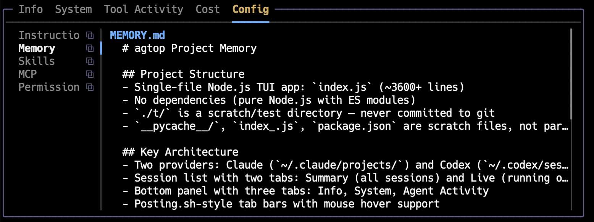This screenshot has width=594, height=222.
Task: Open the System tab
Action: coord(73,9)
